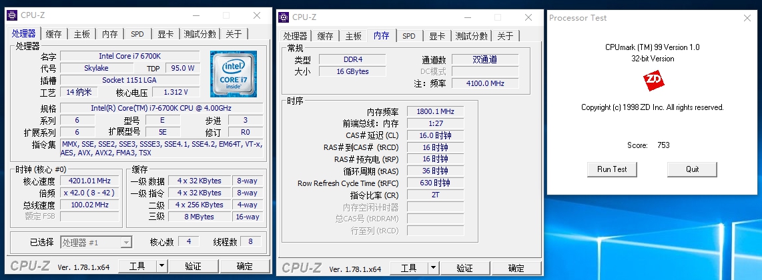Click the name field Intel Core i7 6700K
This screenshot has width=762, height=280.
[x=129, y=56]
